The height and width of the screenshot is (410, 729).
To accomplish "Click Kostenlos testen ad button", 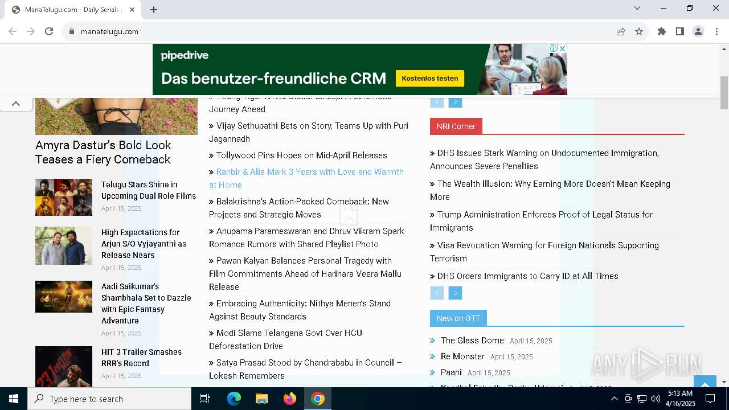I will coord(430,79).
